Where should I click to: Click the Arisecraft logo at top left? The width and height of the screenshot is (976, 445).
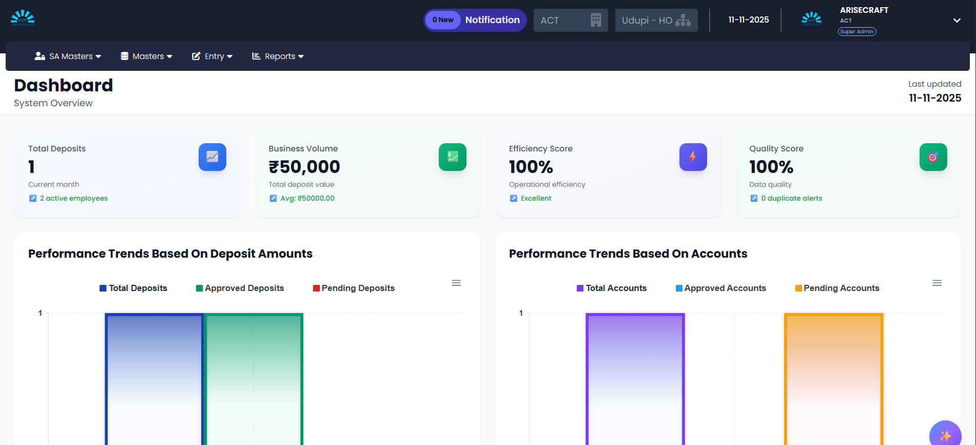[x=23, y=18]
